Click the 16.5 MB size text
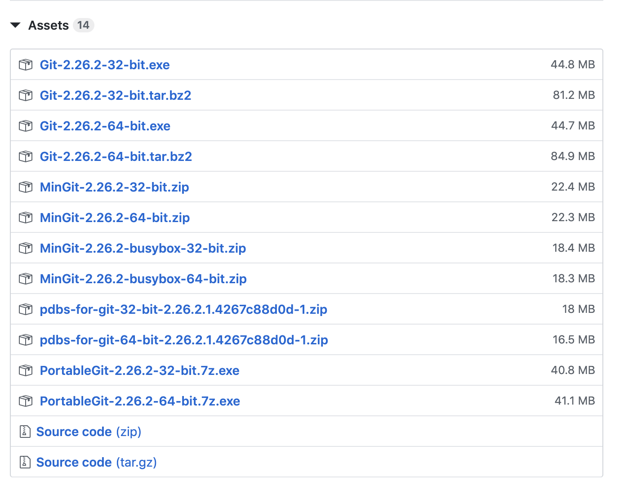The width and height of the screenshot is (624, 490). tap(574, 340)
